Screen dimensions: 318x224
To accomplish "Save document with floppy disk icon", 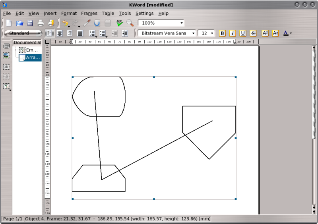I will [30, 23].
